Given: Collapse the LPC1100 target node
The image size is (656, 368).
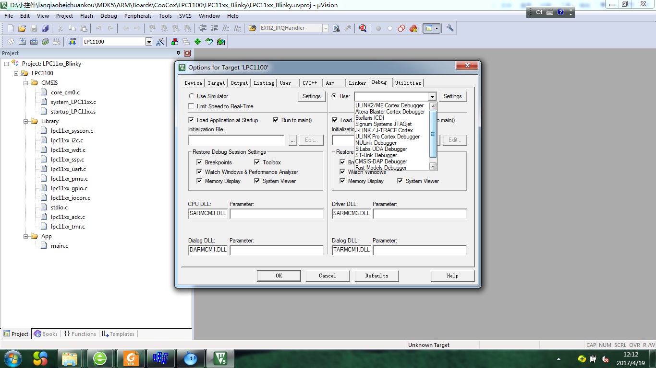Looking at the screenshot, I should (x=16, y=73).
